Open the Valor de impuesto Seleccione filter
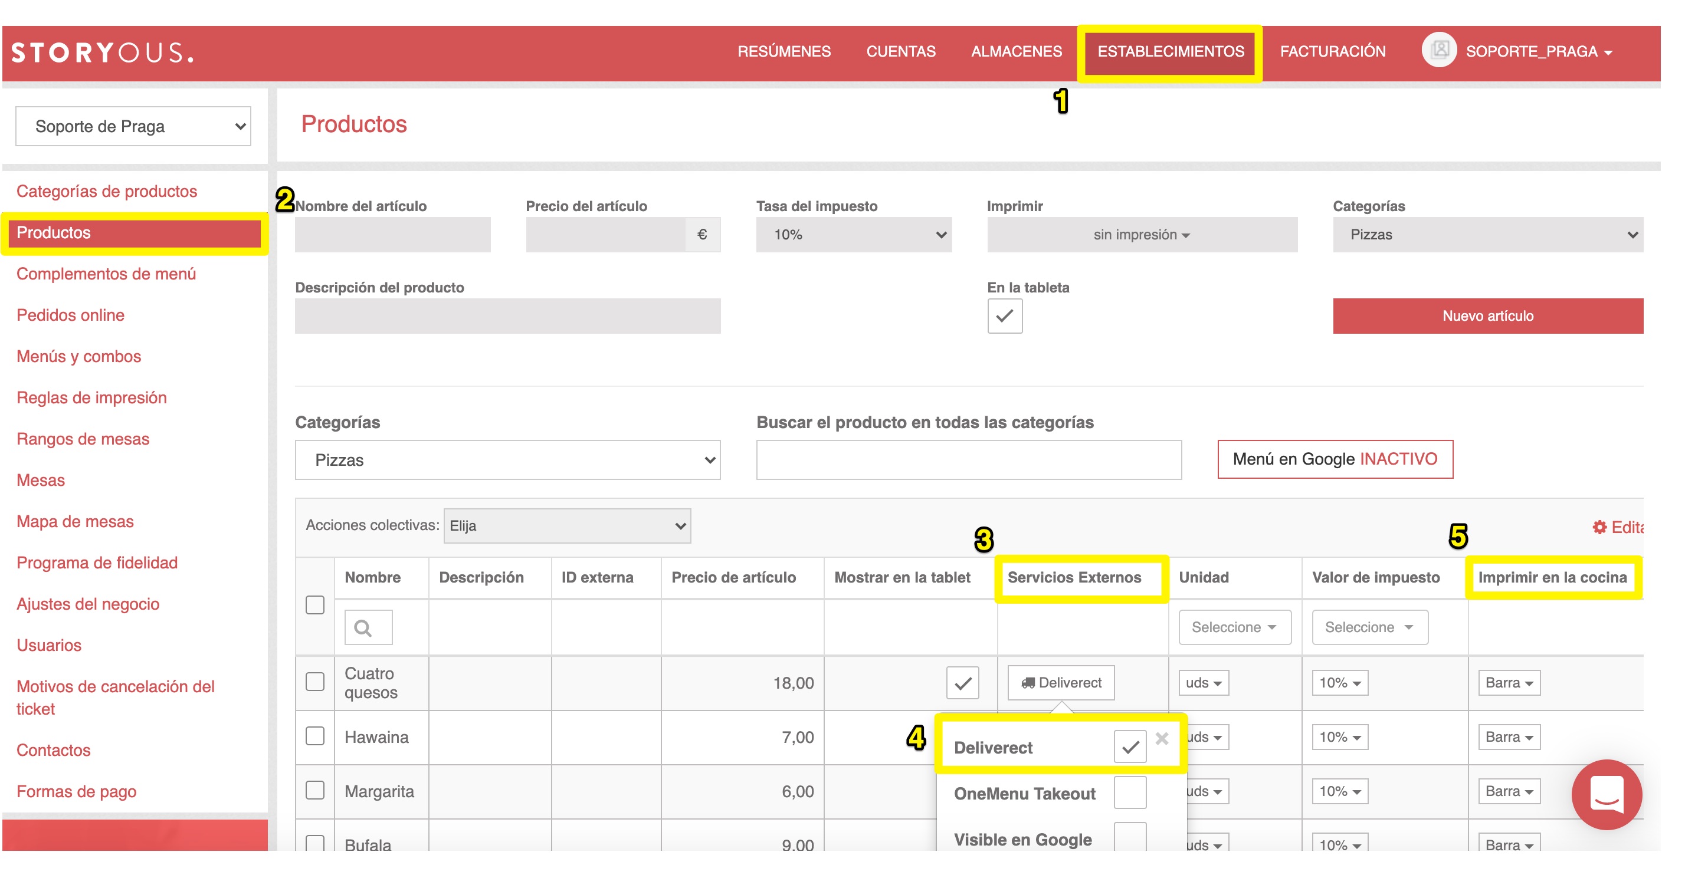 [1370, 627]
